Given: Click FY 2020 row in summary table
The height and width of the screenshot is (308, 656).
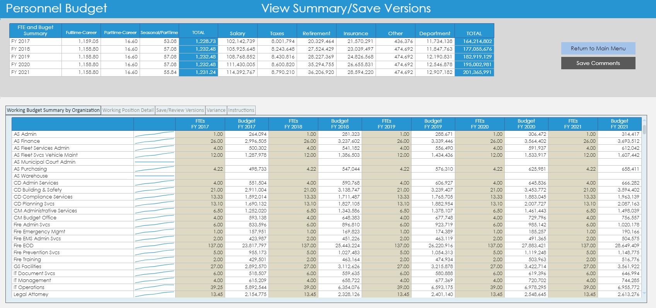Looking at the screenshot, I should [251, 65].
